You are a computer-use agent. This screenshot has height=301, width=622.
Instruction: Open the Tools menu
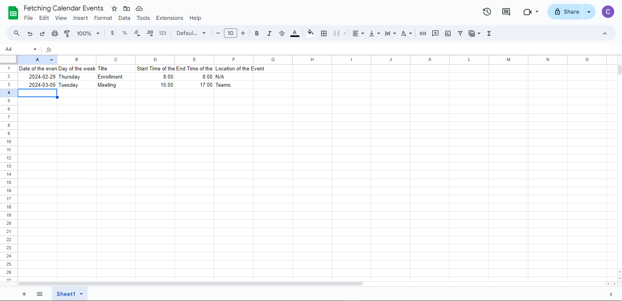[x=143, y=18]
